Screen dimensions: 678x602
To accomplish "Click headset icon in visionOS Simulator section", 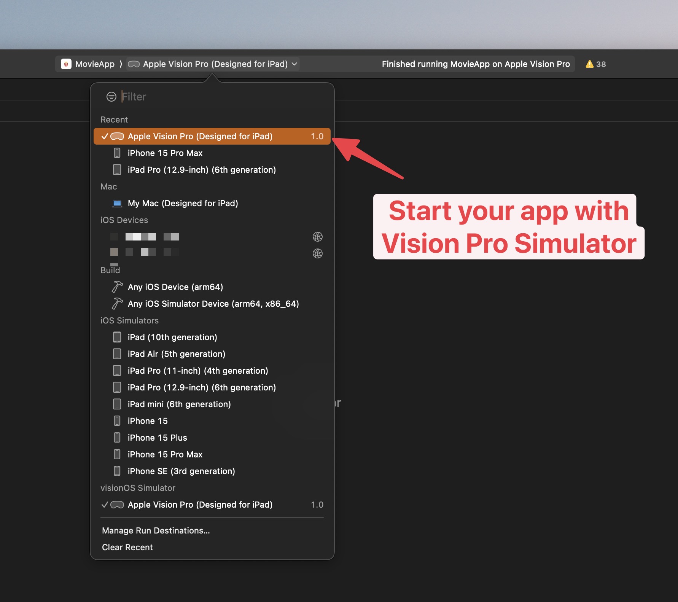I will (117, 505).
